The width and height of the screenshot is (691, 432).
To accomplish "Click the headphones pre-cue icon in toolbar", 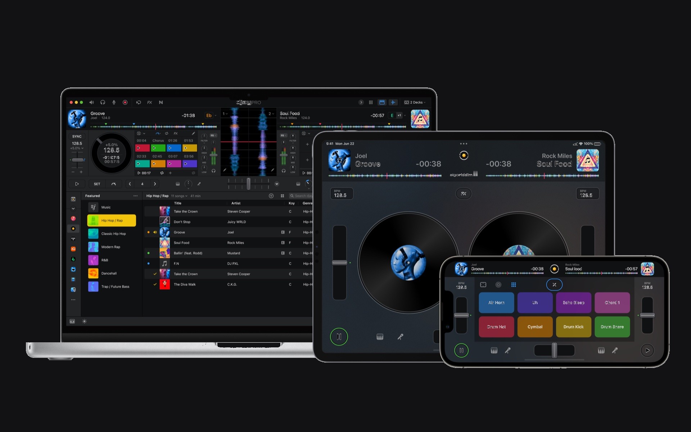I will pos(103,103).
